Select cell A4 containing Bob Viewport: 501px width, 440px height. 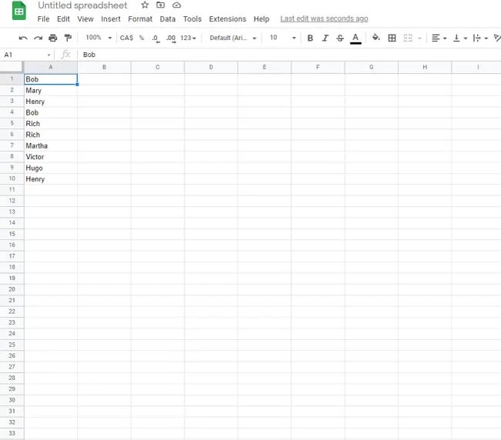pyautogui.click(x=51, y=112)
